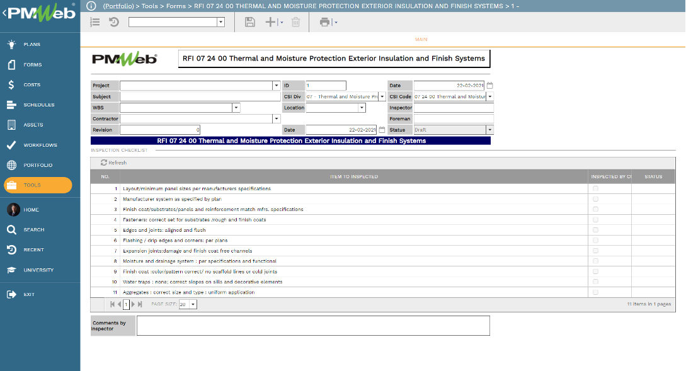The image size is (686, 371).
Task: Check inspected box for Edges and joints
Action: tap(595, 230)
